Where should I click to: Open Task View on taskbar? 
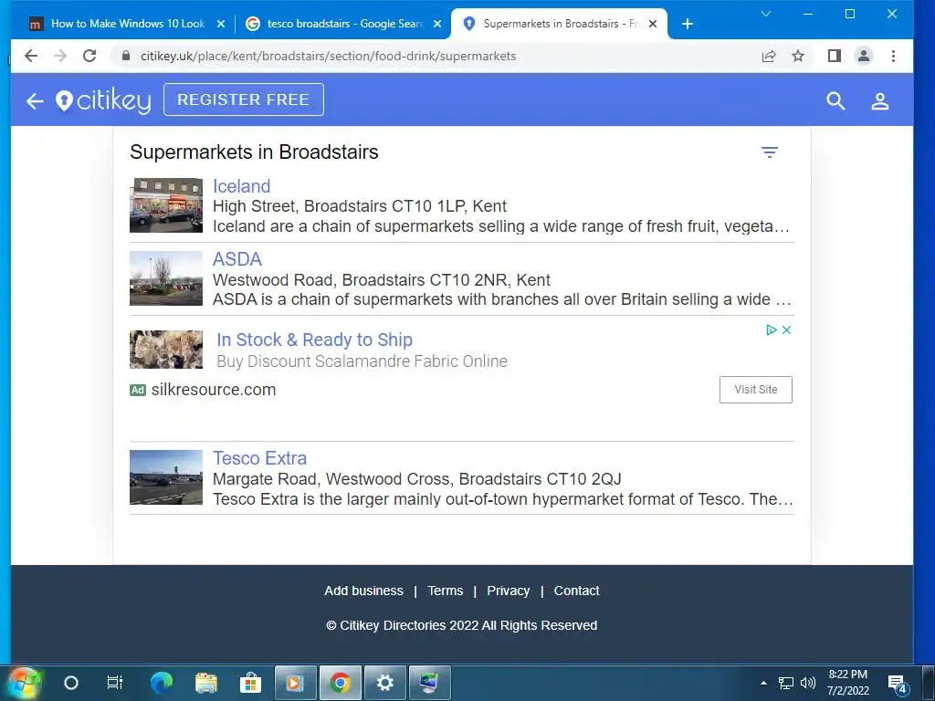click(x=114, y=683)
